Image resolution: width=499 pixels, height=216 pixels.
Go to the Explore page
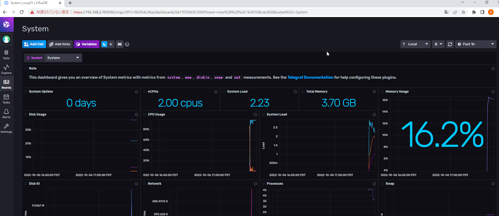click(x=7, y=69)
